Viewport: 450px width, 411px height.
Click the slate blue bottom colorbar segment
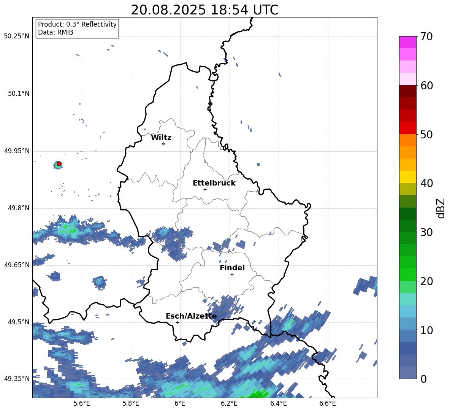[x=407, y=373]
